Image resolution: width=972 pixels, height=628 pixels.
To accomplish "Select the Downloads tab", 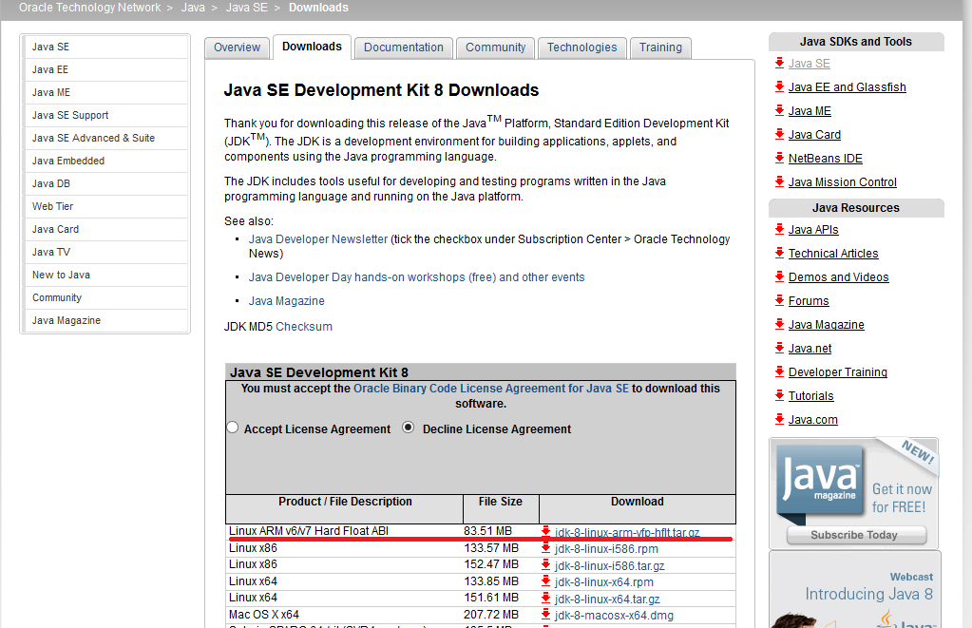I will pyautogui.click(x=312, y=48).
